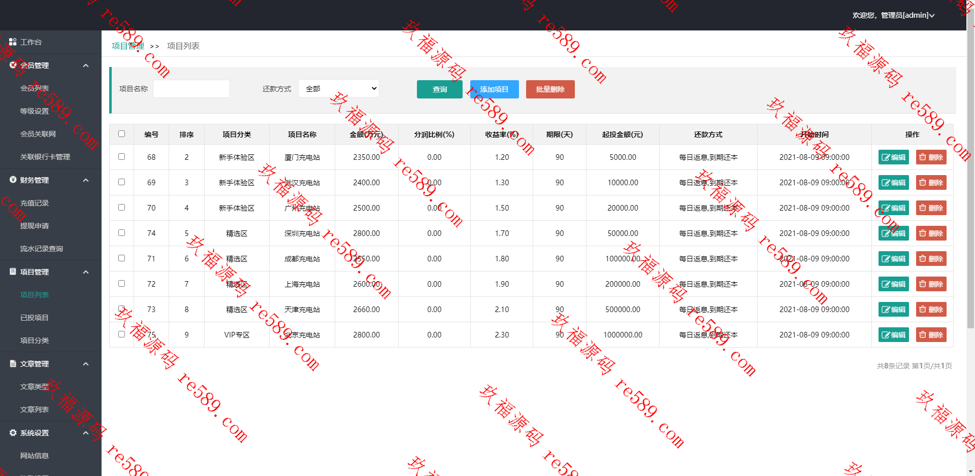Screen dimensions: 975x476
Task: Select the checkbox for project 72
Action: [121, 283]
